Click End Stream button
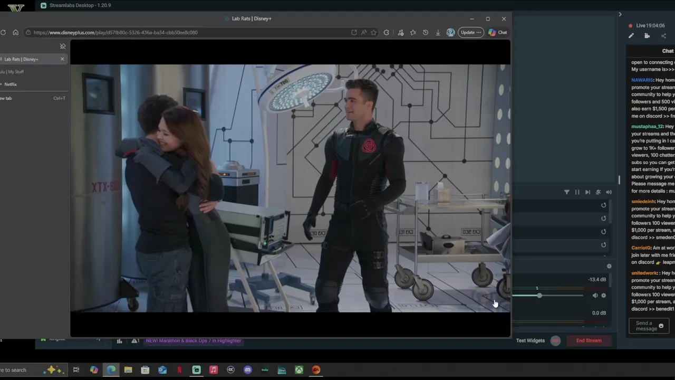 [x=589, y=340]
